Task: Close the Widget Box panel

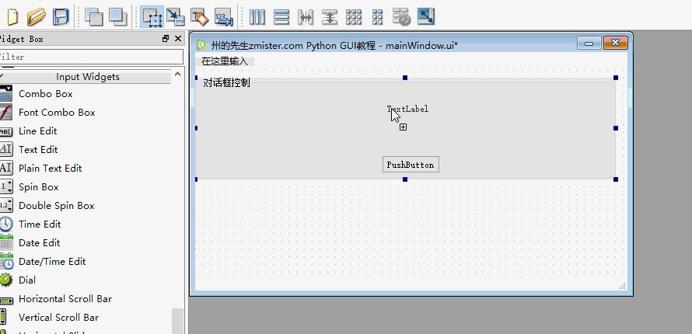Action: point(178,39)
